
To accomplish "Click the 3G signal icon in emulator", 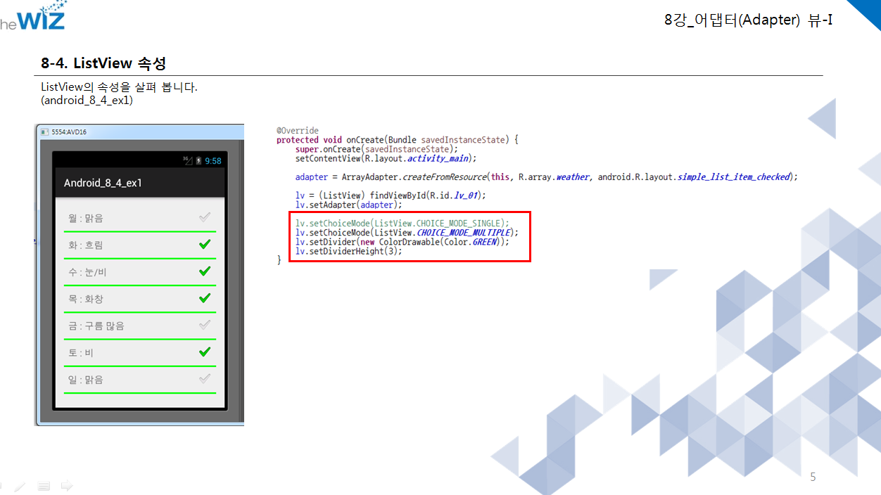I will 187,160.
